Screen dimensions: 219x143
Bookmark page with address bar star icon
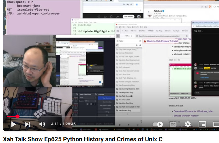point(187,36)
